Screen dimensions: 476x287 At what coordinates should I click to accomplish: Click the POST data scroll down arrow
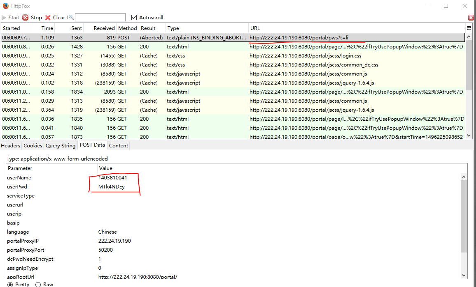coord(464,275)
